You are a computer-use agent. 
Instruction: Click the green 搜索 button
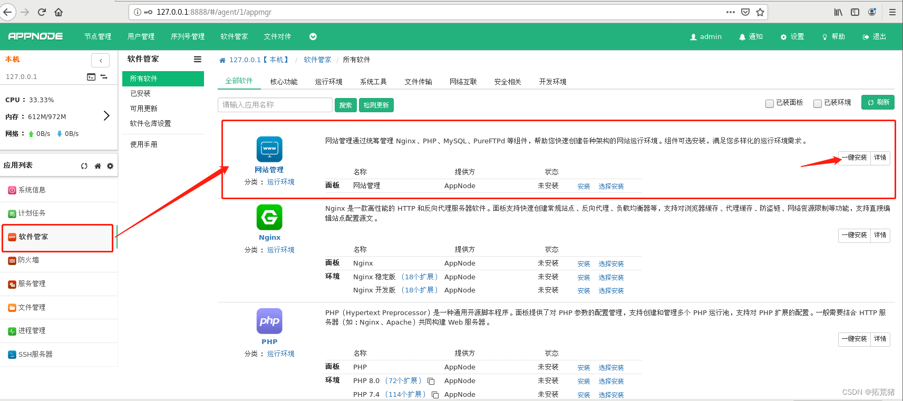click(346, 105)
